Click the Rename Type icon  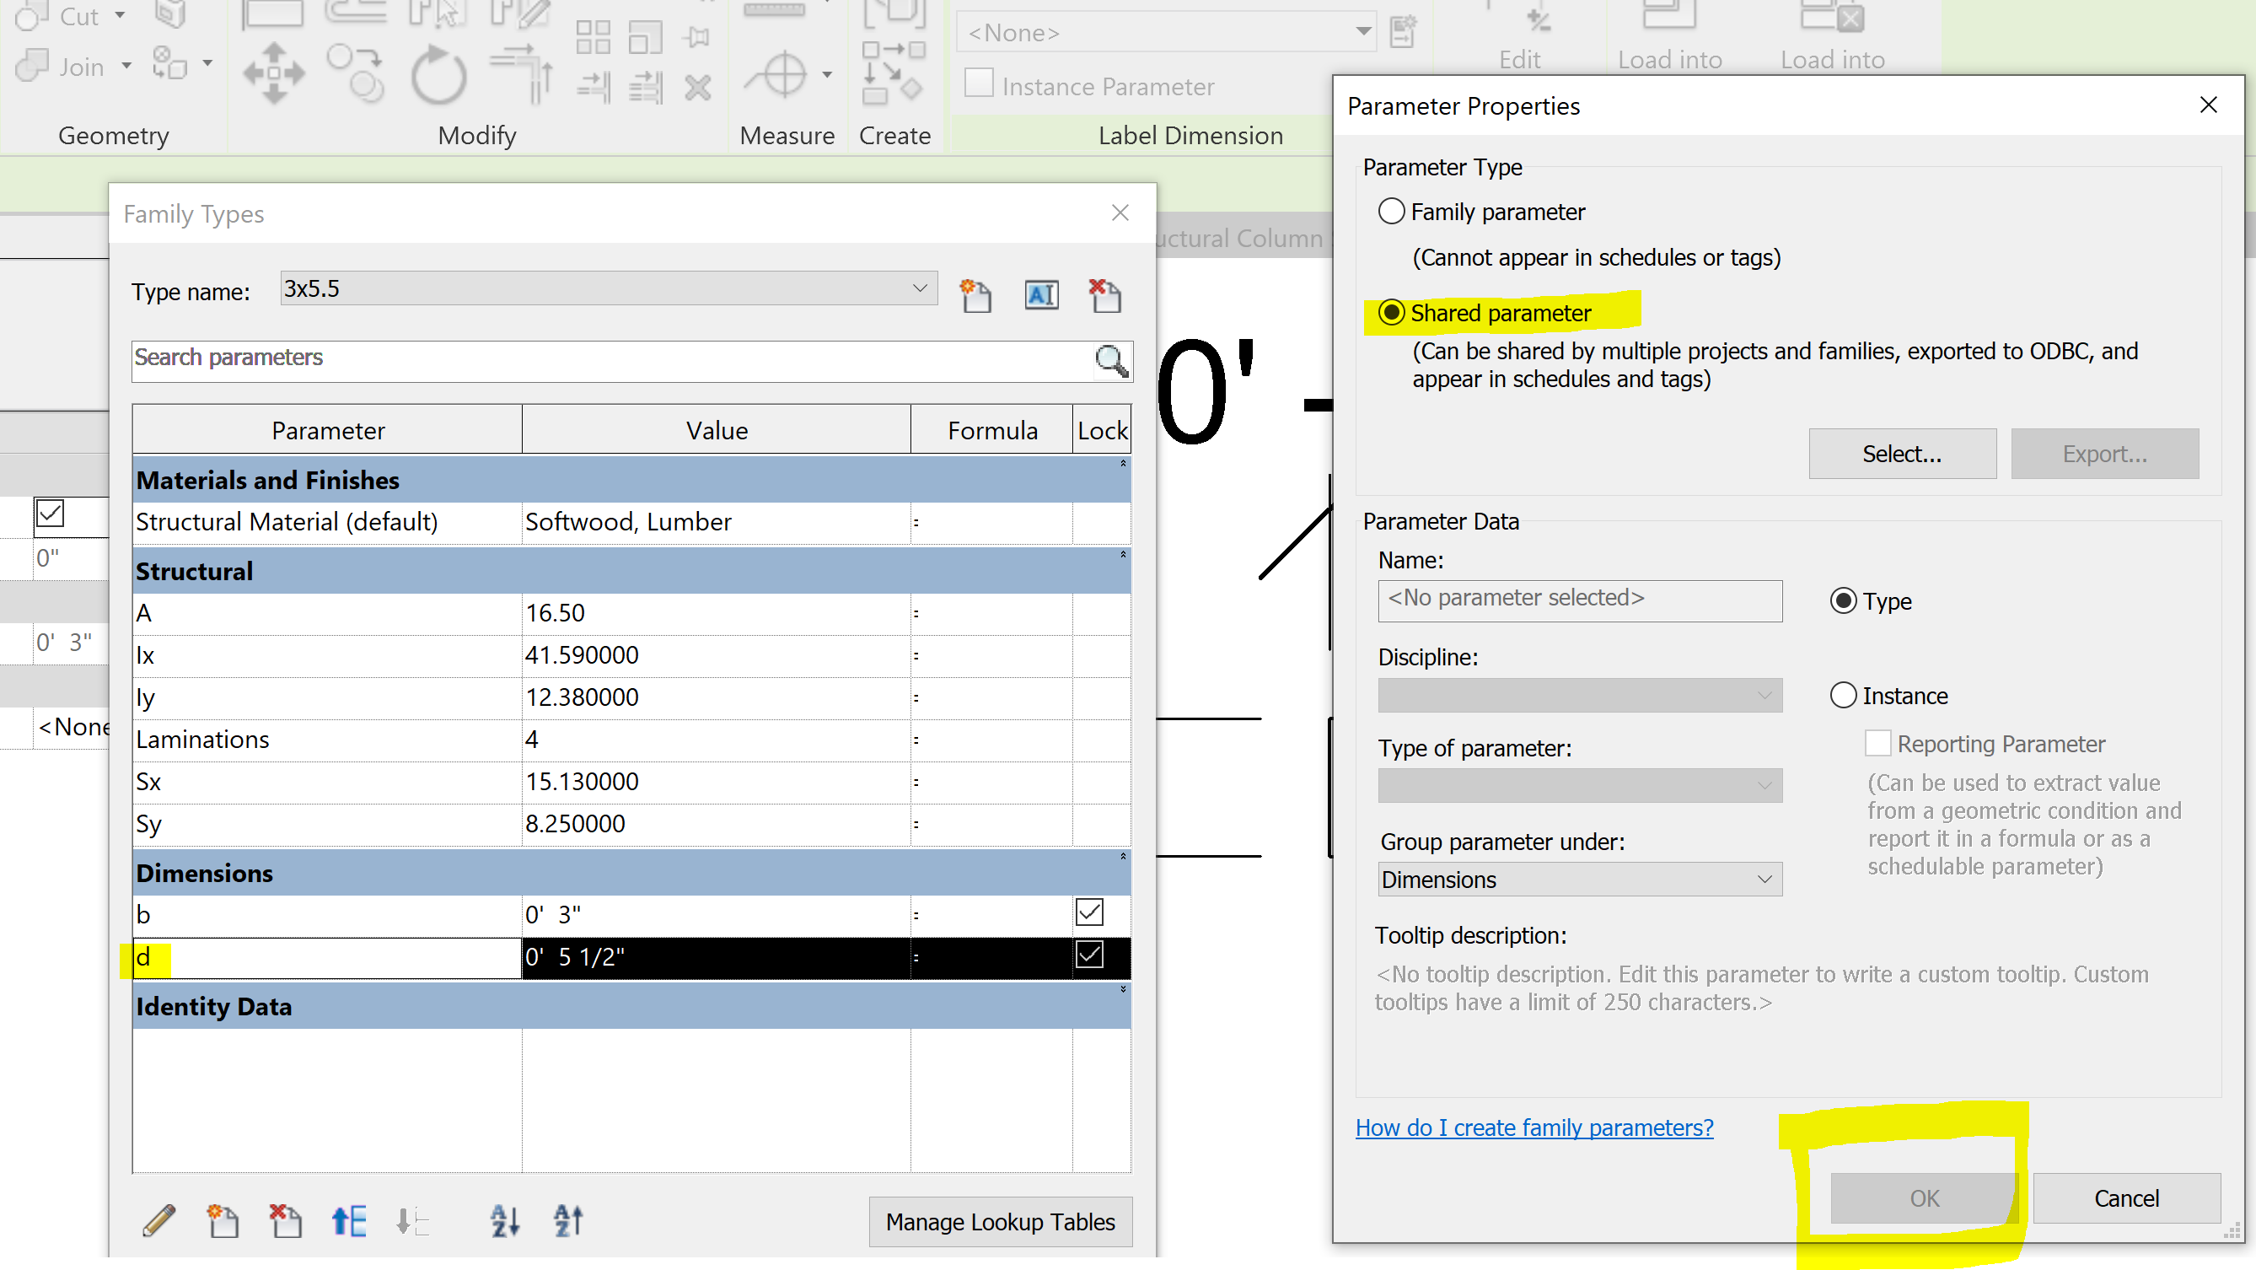[x=1040, y=295]
